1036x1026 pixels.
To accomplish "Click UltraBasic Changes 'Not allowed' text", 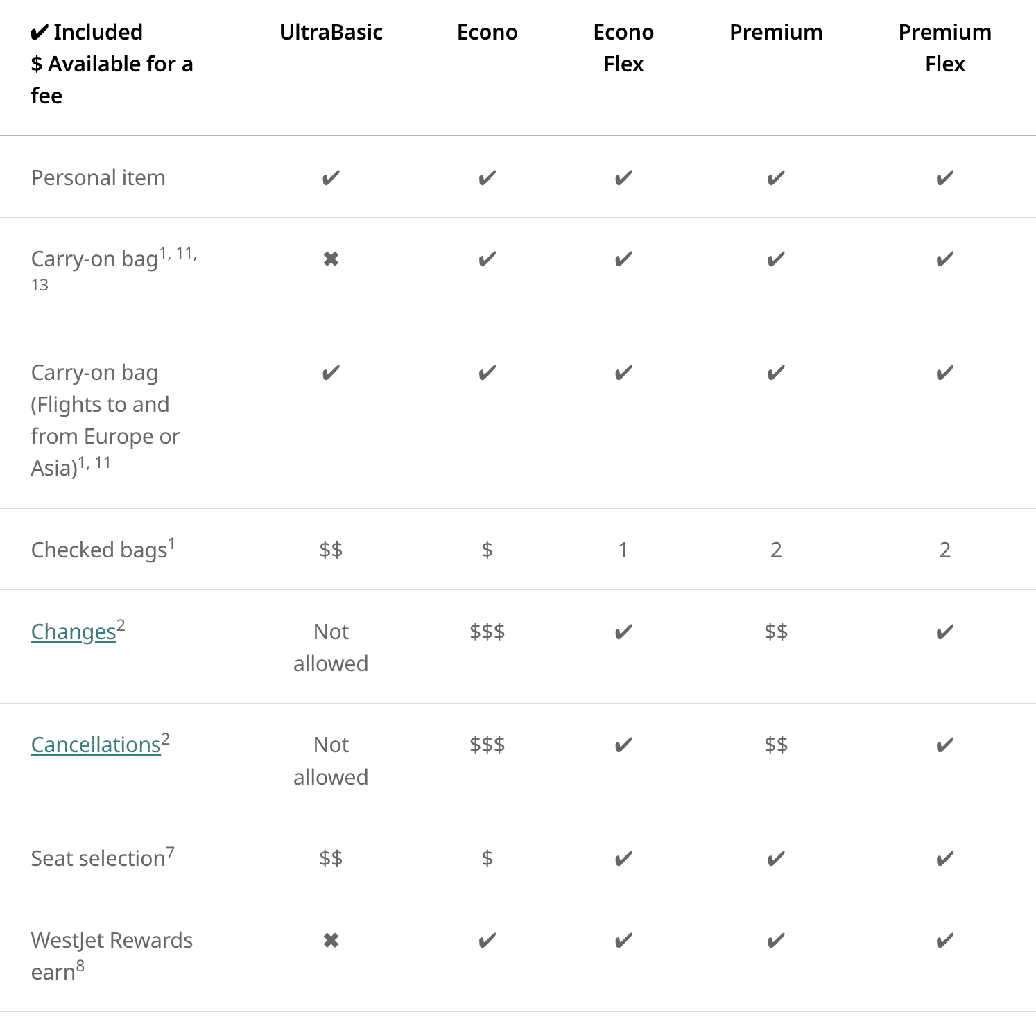I will point(331,647).
